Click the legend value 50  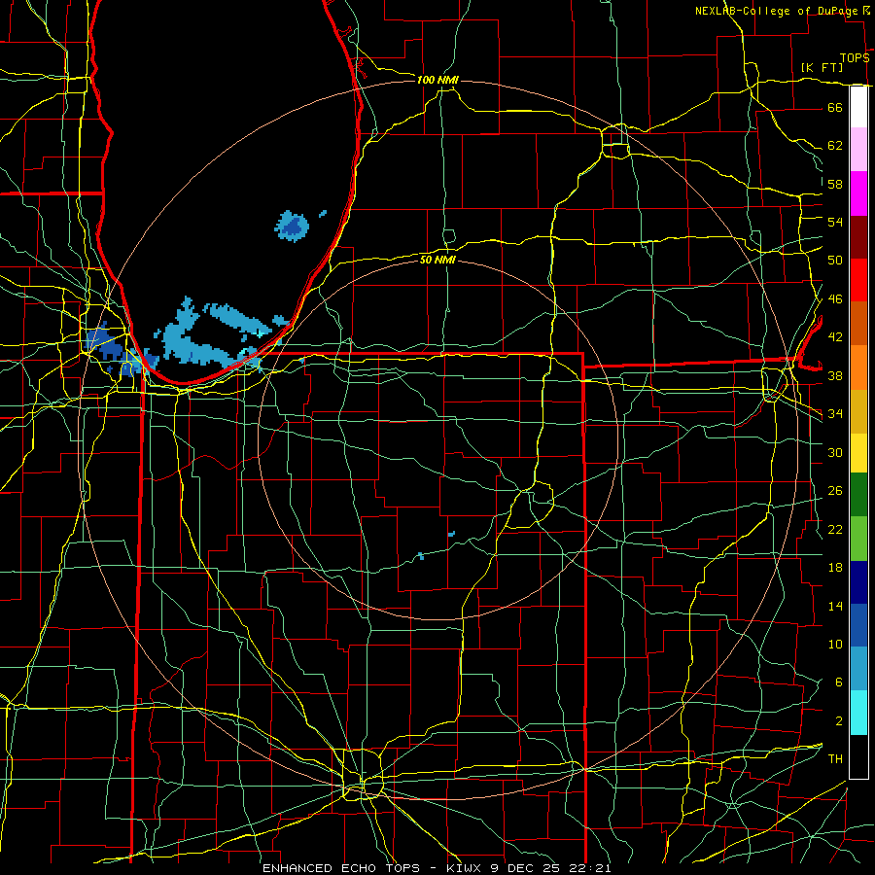[835, 260]
